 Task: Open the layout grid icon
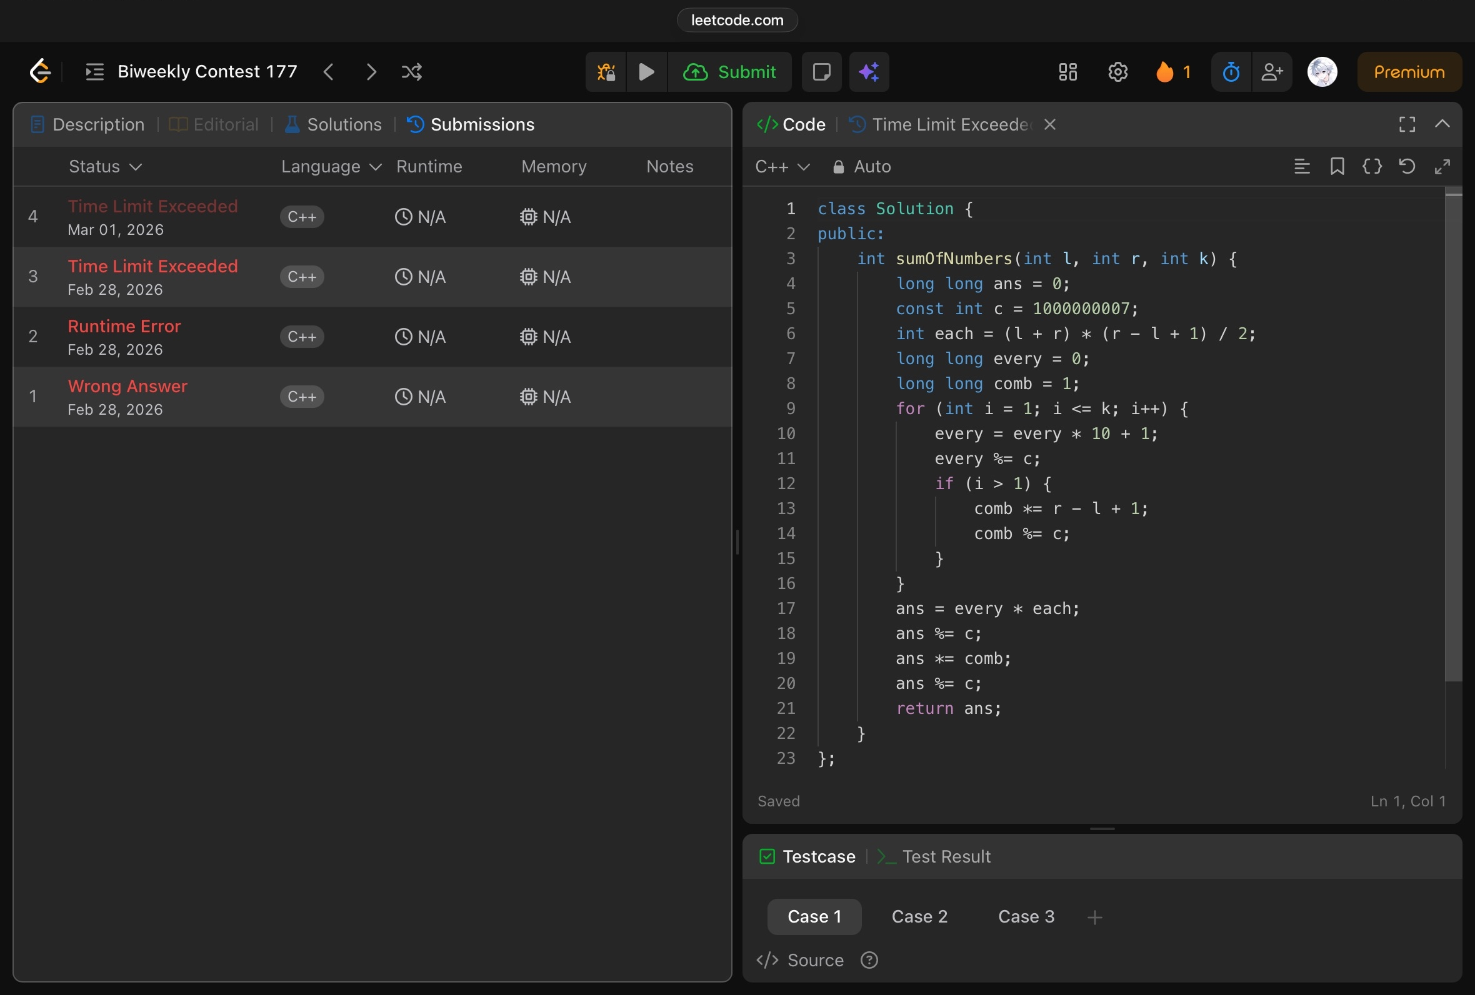1067,72
